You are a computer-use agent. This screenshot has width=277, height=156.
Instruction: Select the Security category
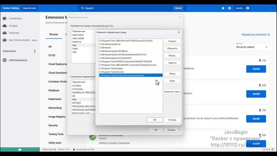point(53,125)
